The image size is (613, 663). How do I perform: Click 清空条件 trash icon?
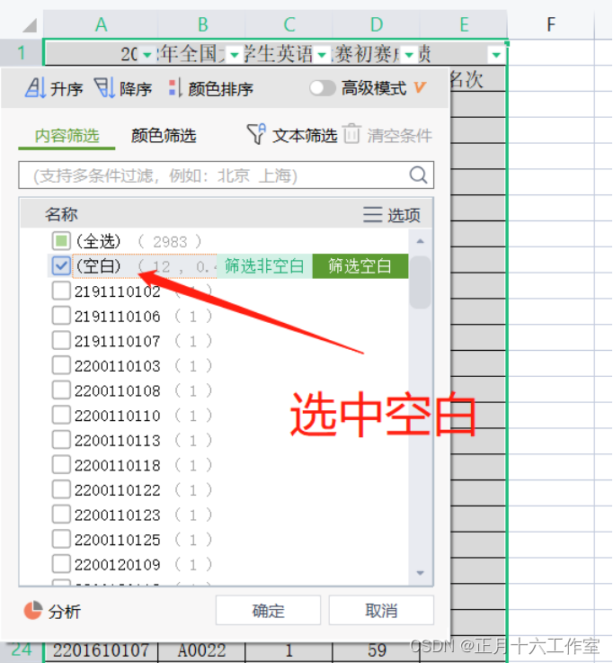point(351,134)
